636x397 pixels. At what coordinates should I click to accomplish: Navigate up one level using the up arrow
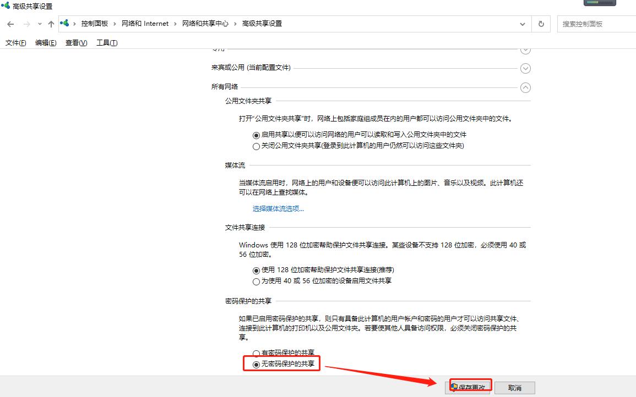click(x=50, y=24)
